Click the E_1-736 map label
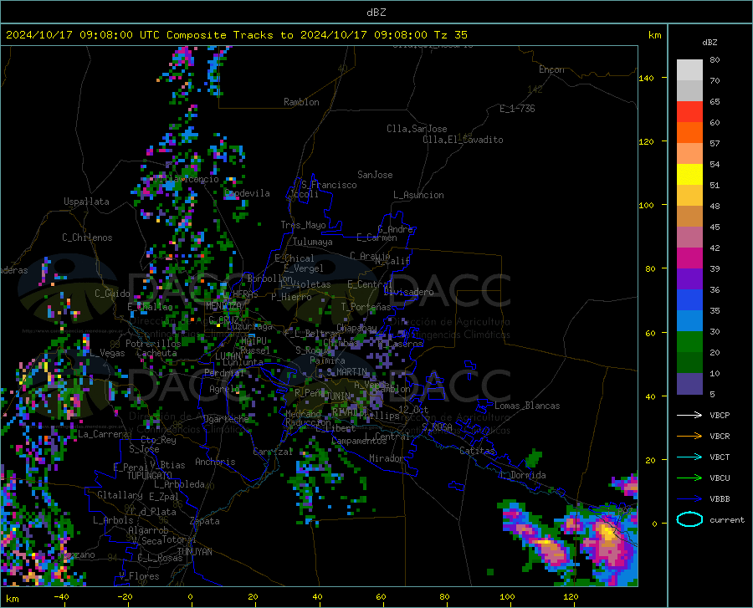Image resolution: width=753 pixels, height=608 pixels. (517, 109)
